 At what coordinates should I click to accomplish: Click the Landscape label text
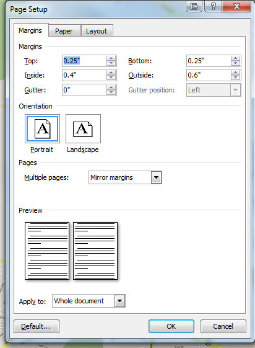tap(83, 149)
